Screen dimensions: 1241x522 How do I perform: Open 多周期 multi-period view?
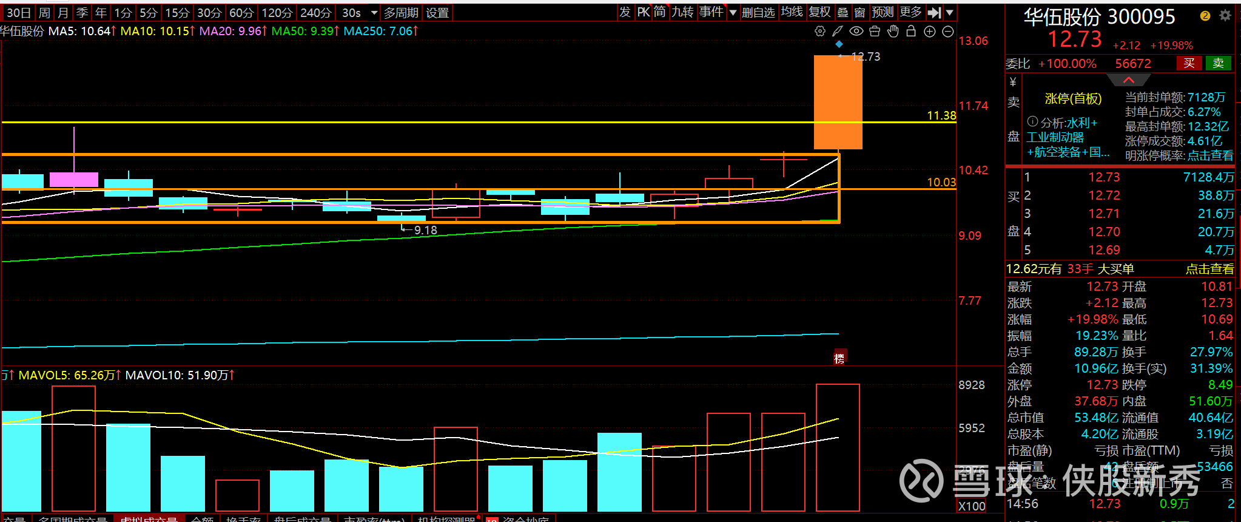pyautogui.click(x=401, y=13)
